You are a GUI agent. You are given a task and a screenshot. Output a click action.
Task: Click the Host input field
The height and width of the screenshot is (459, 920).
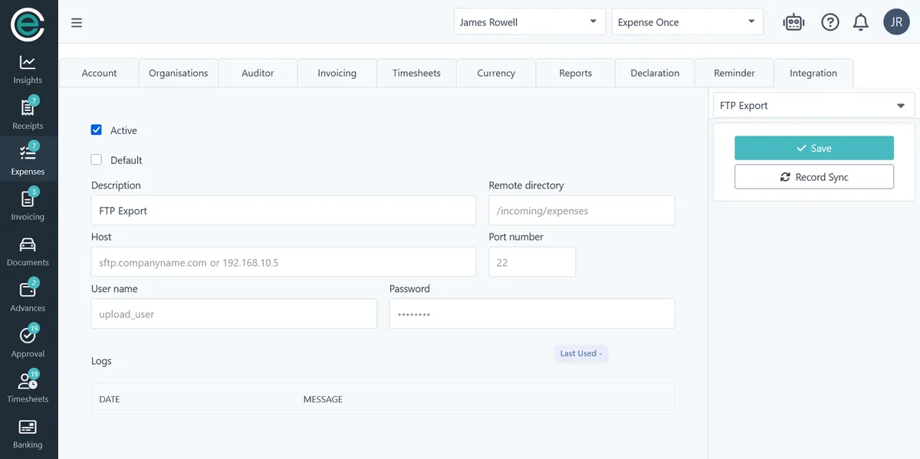pos(284,262)
